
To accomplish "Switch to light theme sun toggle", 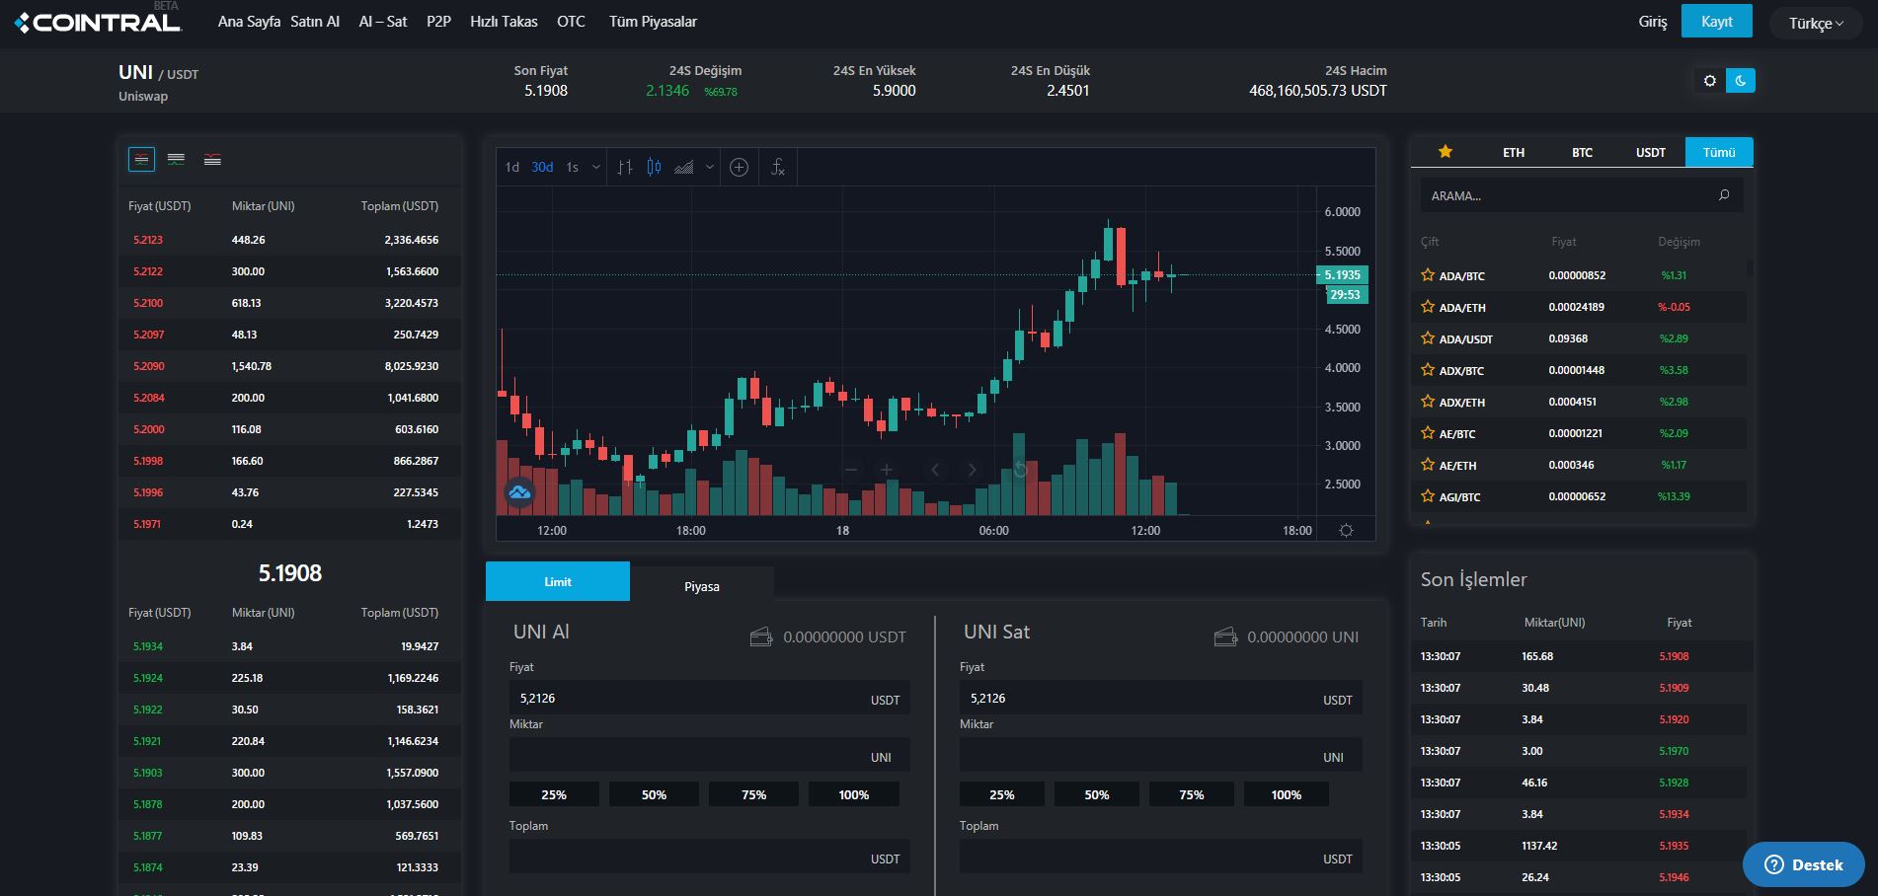I will (x=1710, y=81).
